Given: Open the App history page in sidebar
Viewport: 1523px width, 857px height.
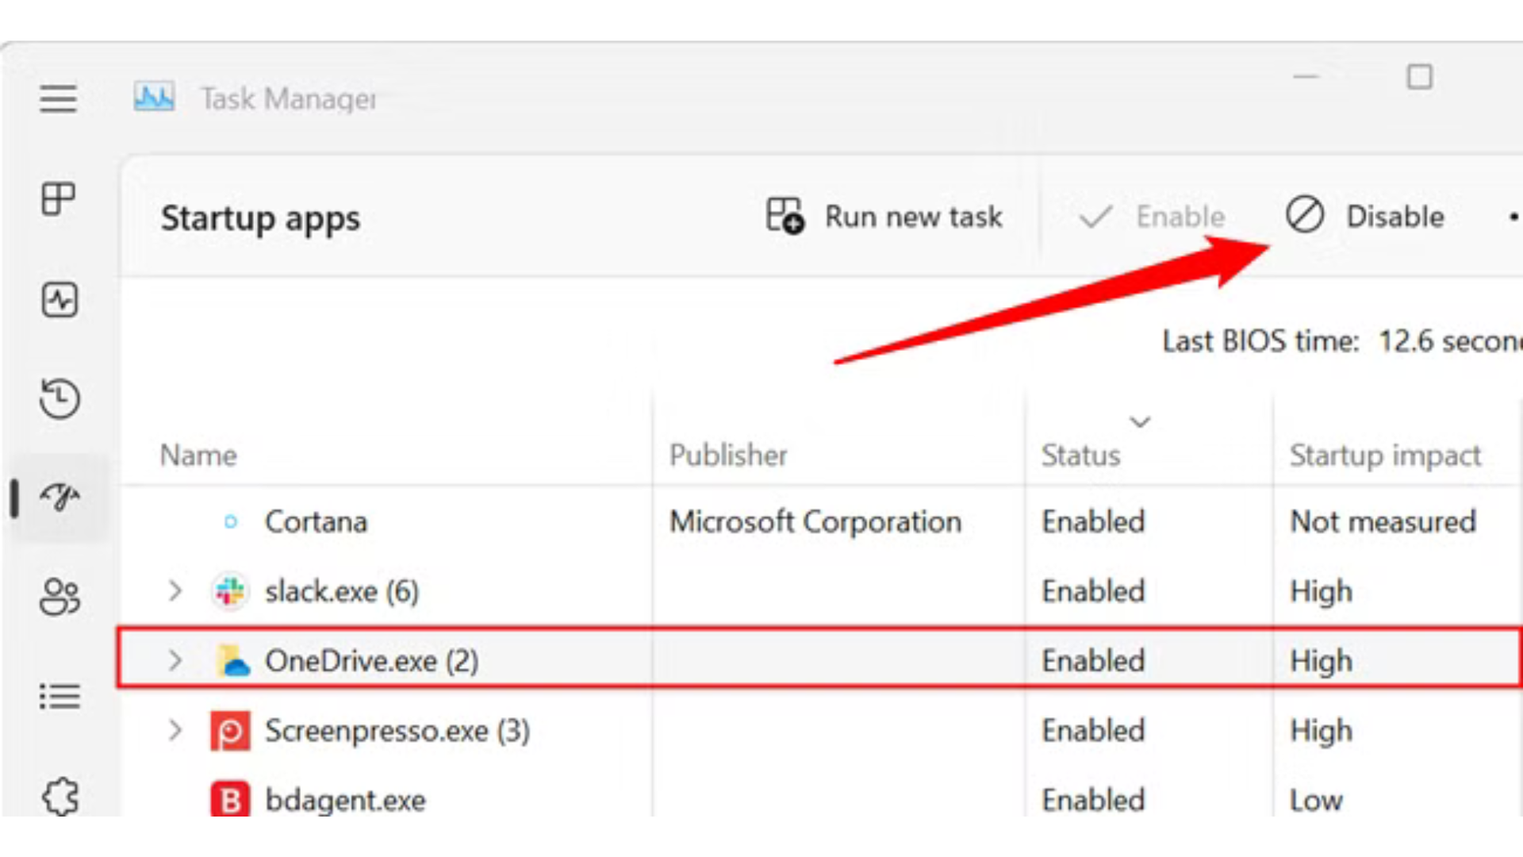Looking at the screenshot, I should click(x=59, y=398).
